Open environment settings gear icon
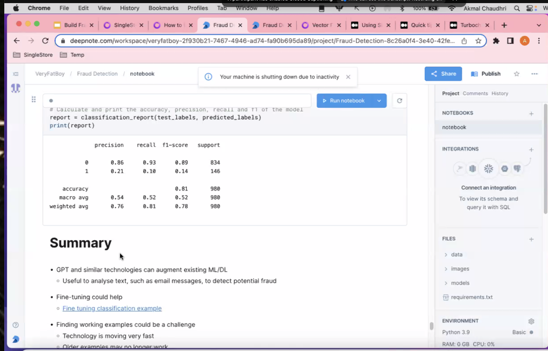548x351 pixels. (x=531, y=321)
